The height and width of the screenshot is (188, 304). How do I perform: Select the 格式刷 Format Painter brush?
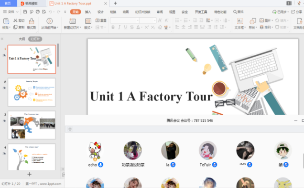[x=32, y=21]
